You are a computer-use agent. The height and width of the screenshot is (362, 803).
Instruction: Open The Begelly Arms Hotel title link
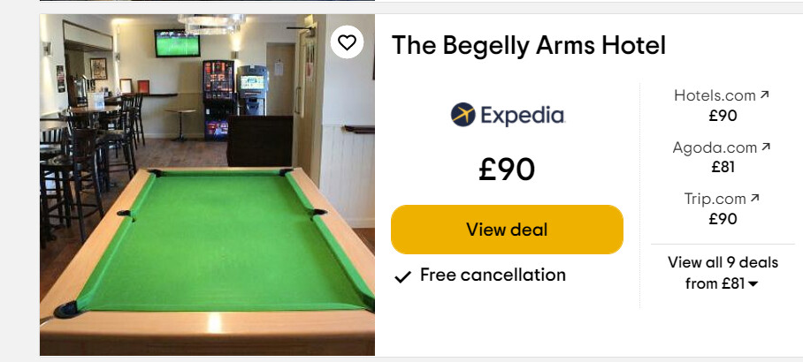point(528,45)
